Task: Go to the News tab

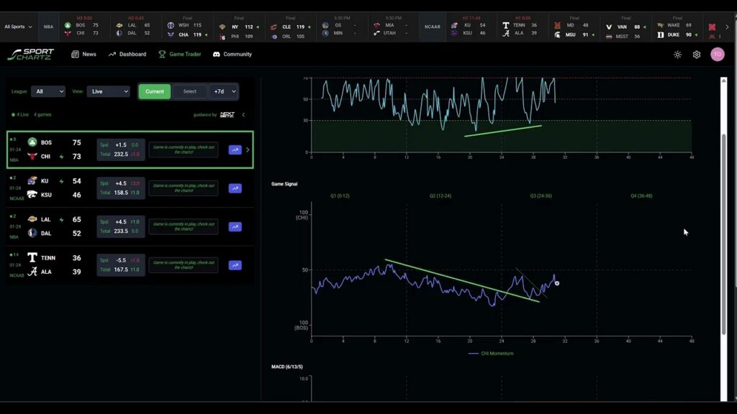Action: (x=83, y=55)
